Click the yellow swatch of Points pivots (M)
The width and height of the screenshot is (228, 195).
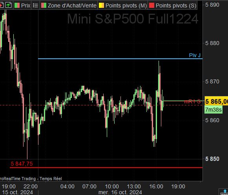[x=101, y=5]
